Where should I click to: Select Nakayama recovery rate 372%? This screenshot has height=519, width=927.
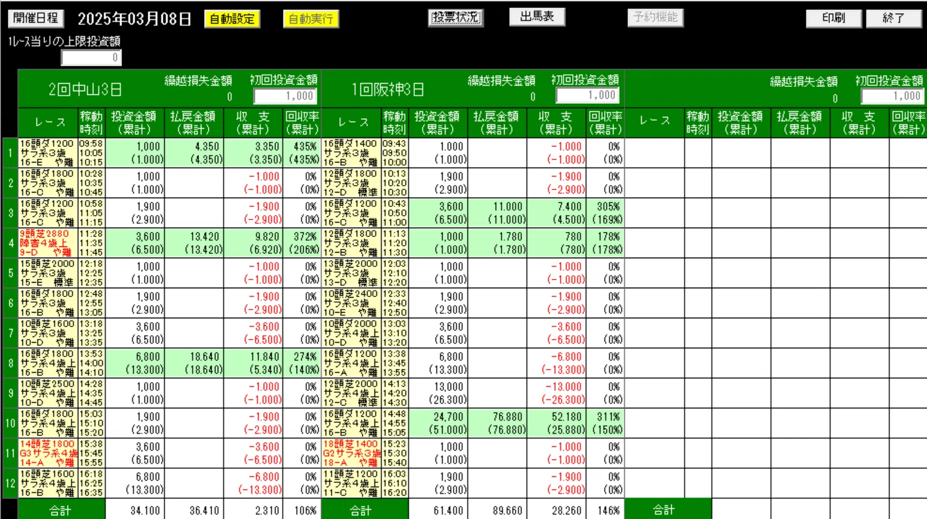click(x=305, y=236)
